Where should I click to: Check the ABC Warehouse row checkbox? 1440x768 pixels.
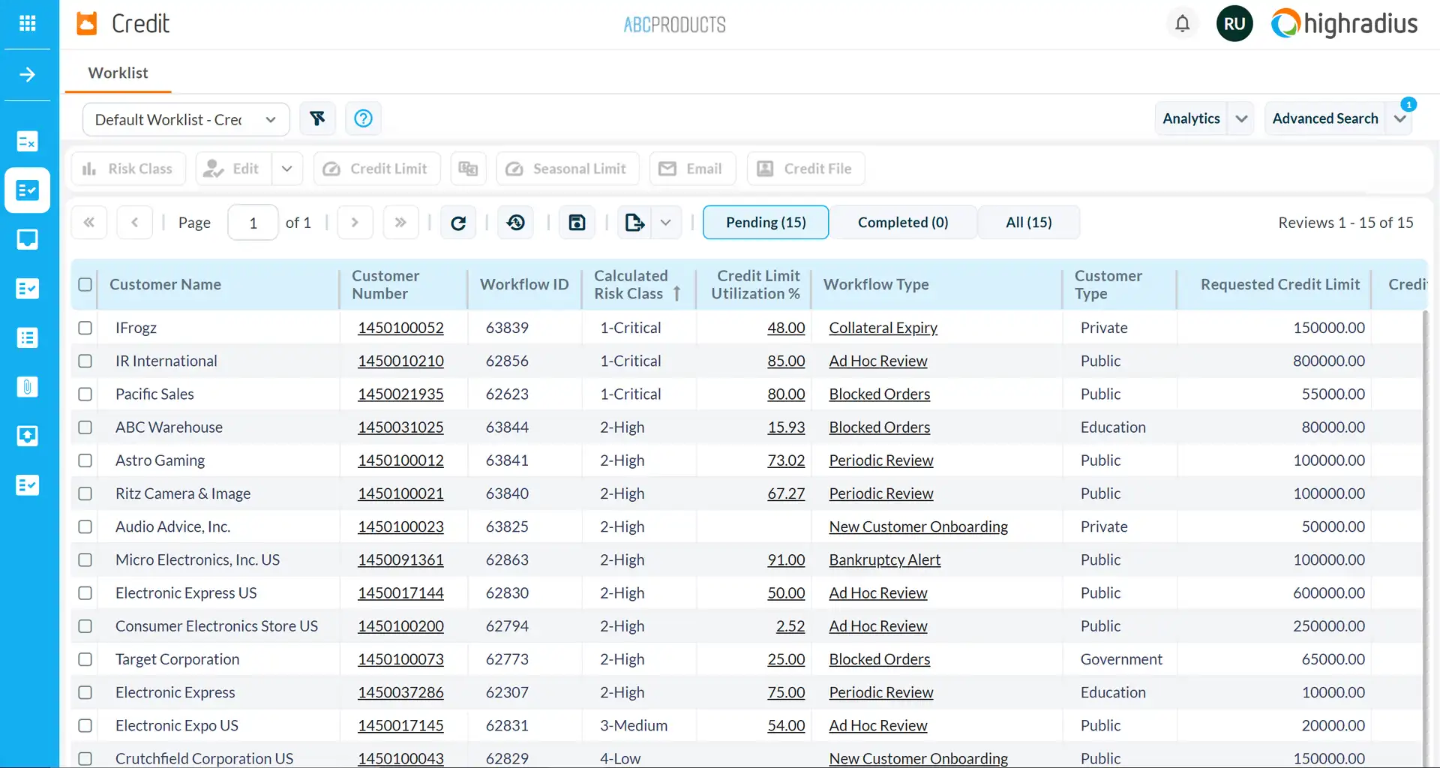pos(85,427)
